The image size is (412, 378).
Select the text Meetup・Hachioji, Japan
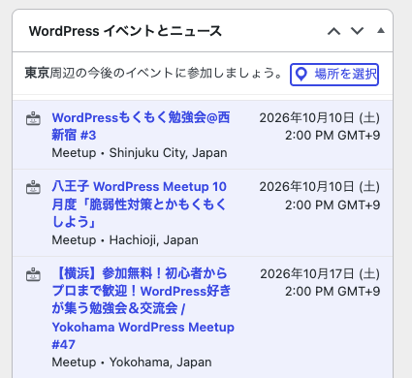tap(125, 240)
